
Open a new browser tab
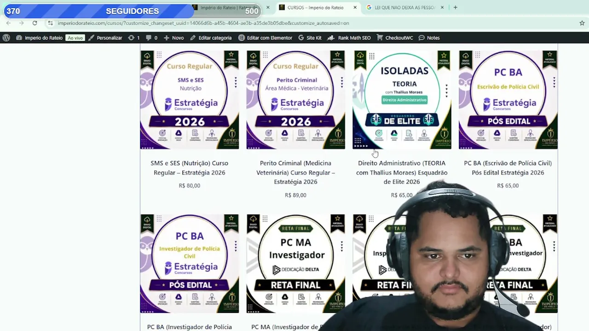pyautogui.click(x=455, y=7)
